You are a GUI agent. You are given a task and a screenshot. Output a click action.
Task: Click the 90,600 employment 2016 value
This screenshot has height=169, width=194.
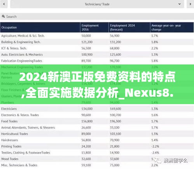(x=86, y=115)
